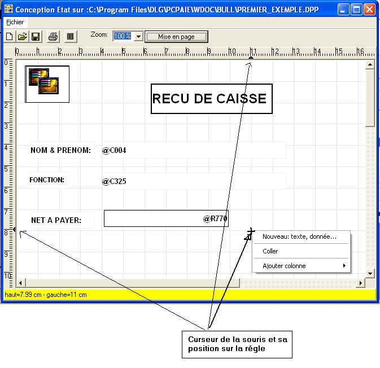Toggle the grid icon in the toolbar
Image resolution: width=380 pixels, height=368 pixels.
[70, 37]
